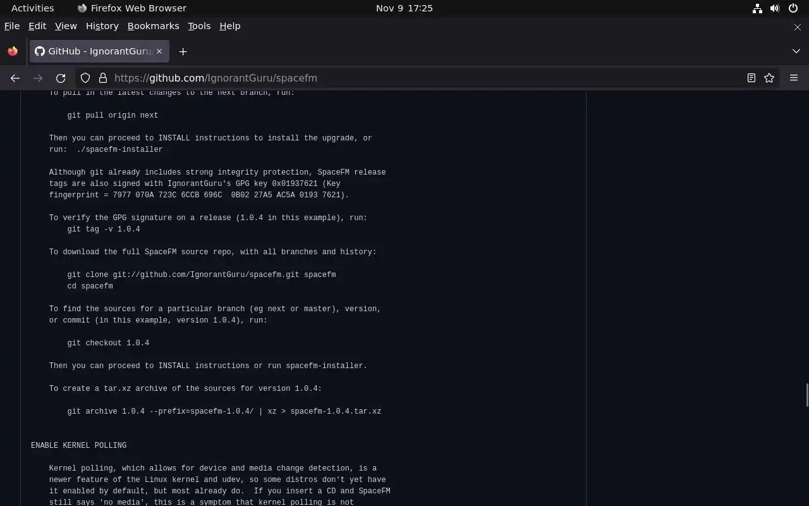The height and width of the screenshot is (506, 809).
Task: Open power menu icon in top bar
Action: (793, 8)
